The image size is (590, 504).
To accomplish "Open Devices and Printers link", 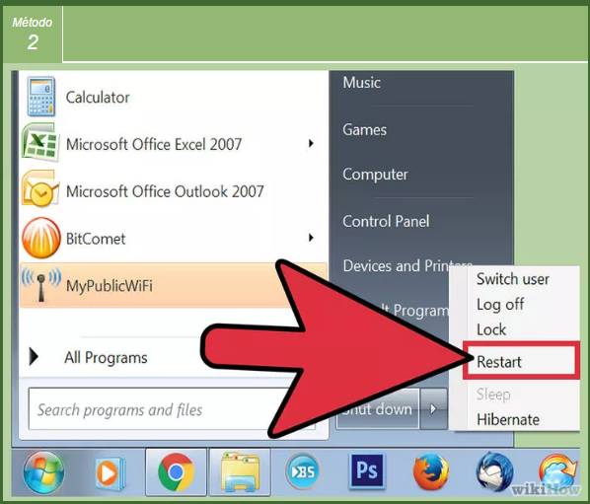I will pyautogui.click(x=407, y=265).
